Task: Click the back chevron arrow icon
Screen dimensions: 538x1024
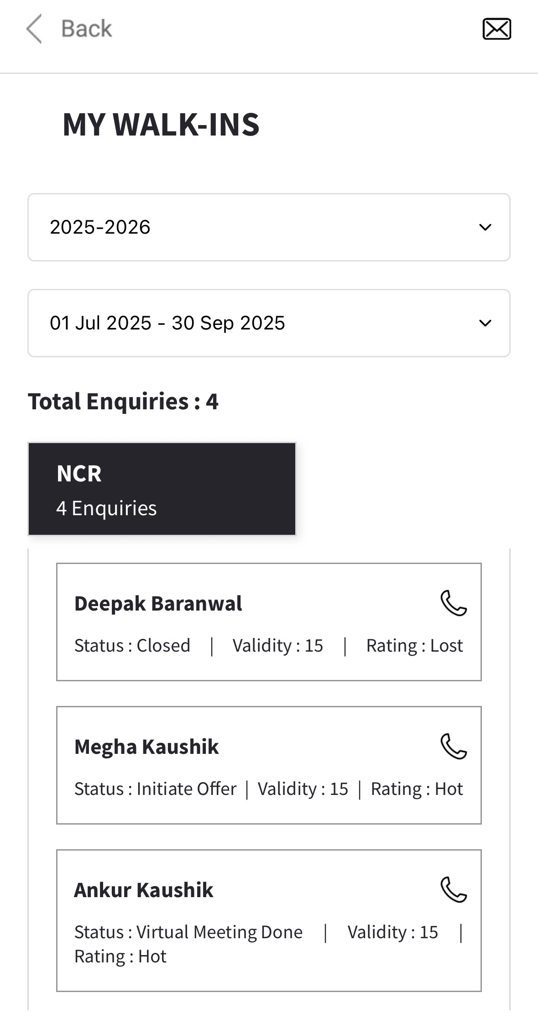Action: pyautogui.click(x=34, y=29)
